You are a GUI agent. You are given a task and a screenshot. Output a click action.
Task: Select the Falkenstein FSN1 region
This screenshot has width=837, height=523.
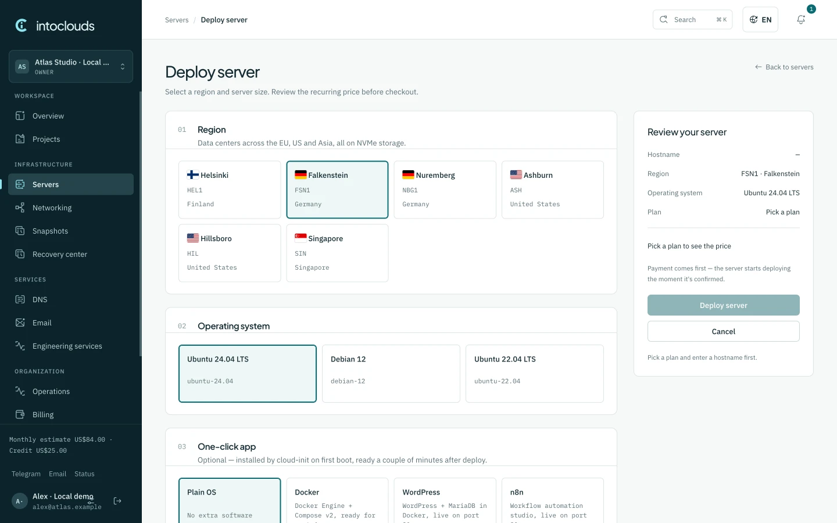coord(337,189)
